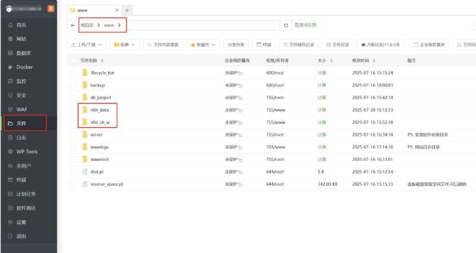Toggle the select-all checkbox in header

pyautogui.click(x=73, y=61)
